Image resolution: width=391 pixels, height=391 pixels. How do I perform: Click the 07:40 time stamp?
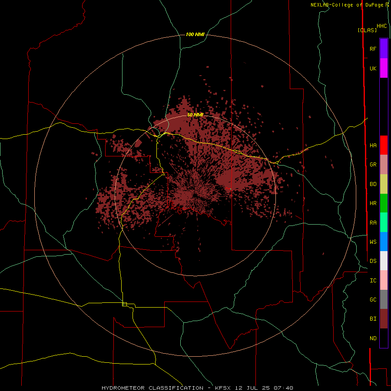283,388
